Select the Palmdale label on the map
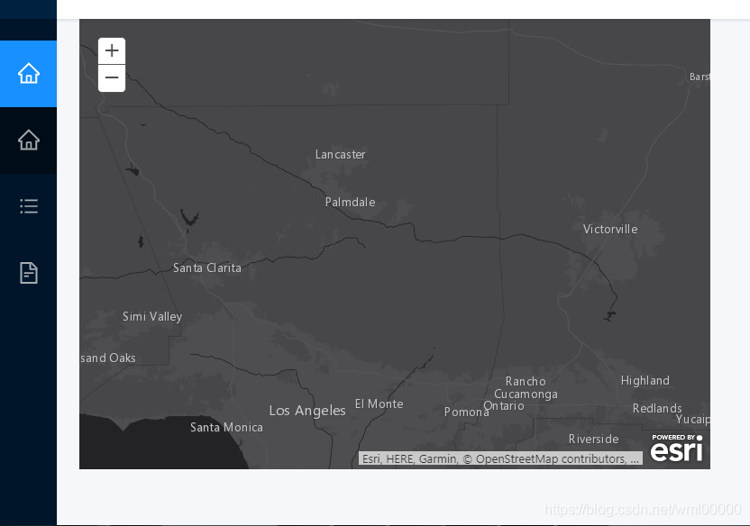This screenshot has height=526, width=750. coord(350,203)
